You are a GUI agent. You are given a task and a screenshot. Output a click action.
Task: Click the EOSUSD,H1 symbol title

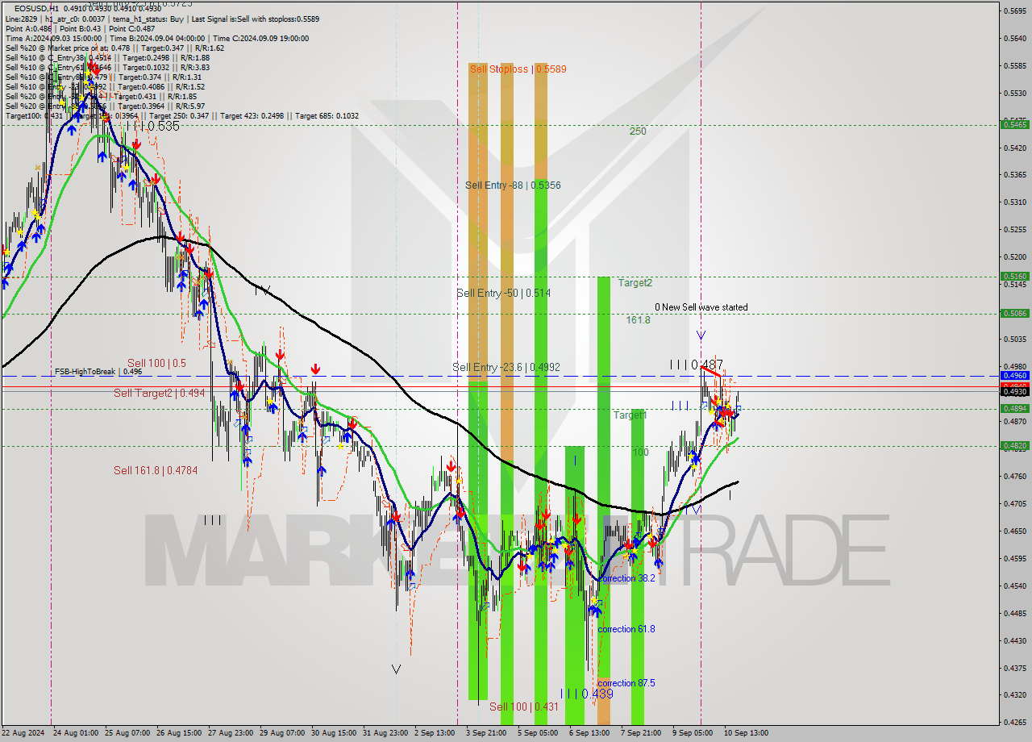click(36, 9)
